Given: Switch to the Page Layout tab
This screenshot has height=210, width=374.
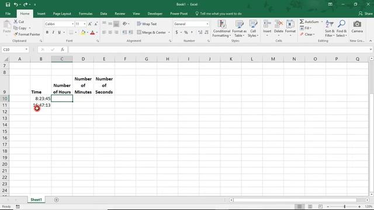Looking at the screenshot, I should click(62, 13).
